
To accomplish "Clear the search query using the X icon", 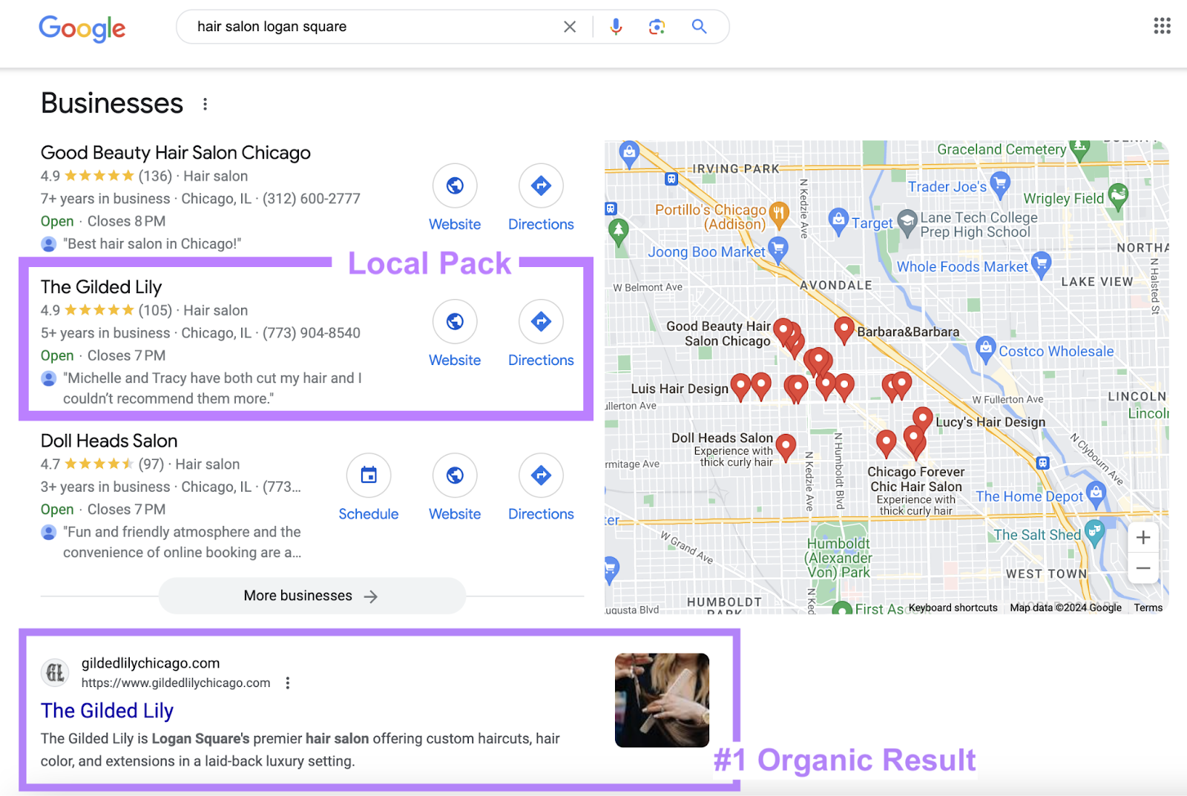I will [570, 26].
